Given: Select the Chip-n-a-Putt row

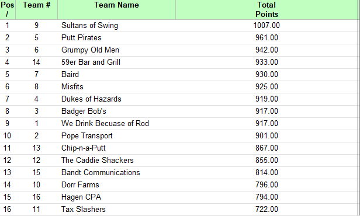Looking at the screenshot, I should (179, 148).
